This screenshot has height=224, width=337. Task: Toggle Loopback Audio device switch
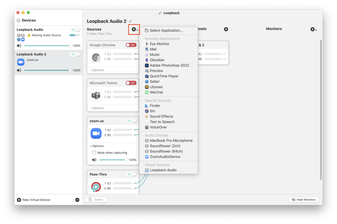(x=75, y=30)
